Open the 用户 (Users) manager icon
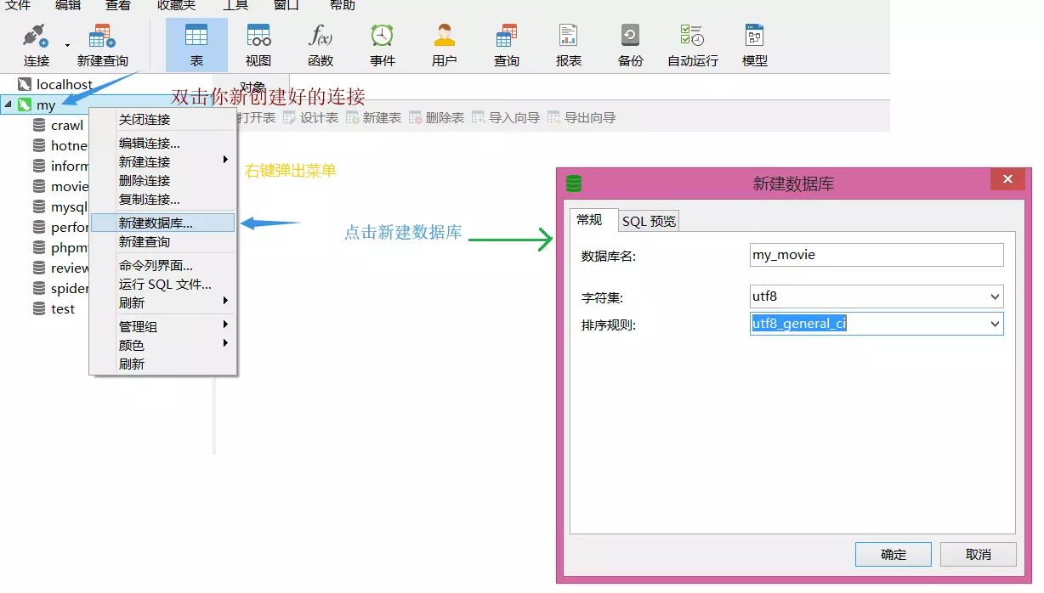The width and height of the screenshot is (1044, 593). click(x=444, y=44)
